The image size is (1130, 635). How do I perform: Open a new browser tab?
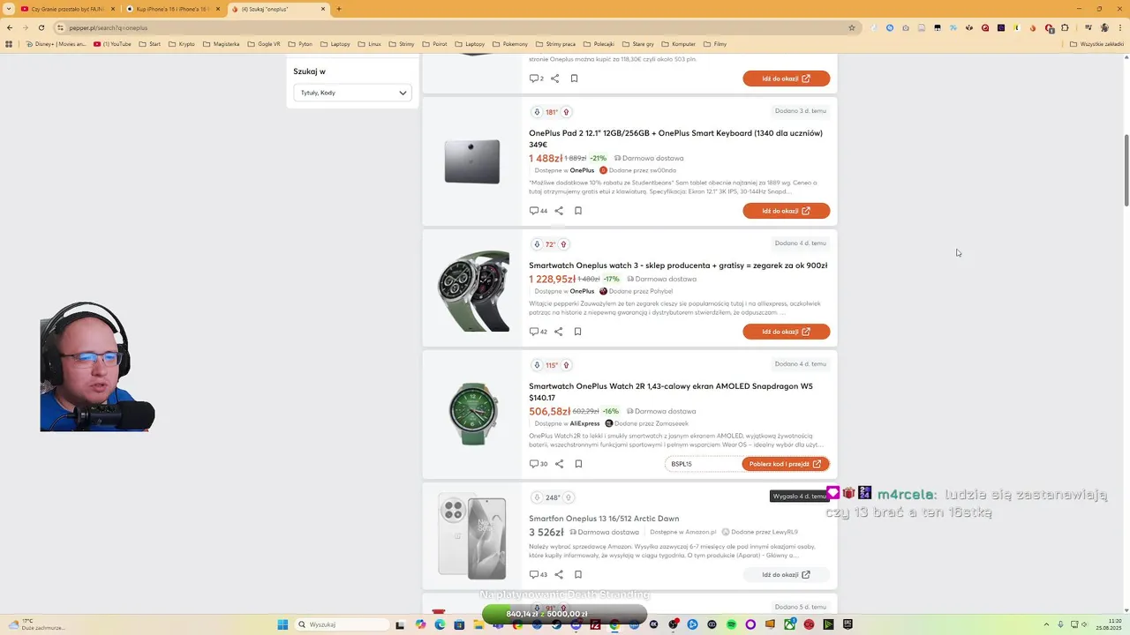click(339, 9)
